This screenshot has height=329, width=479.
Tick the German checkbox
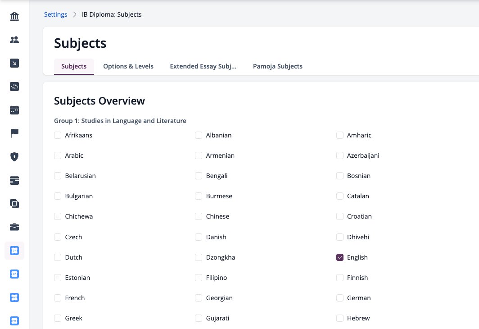pyautogui.click(x=340, y=298)
